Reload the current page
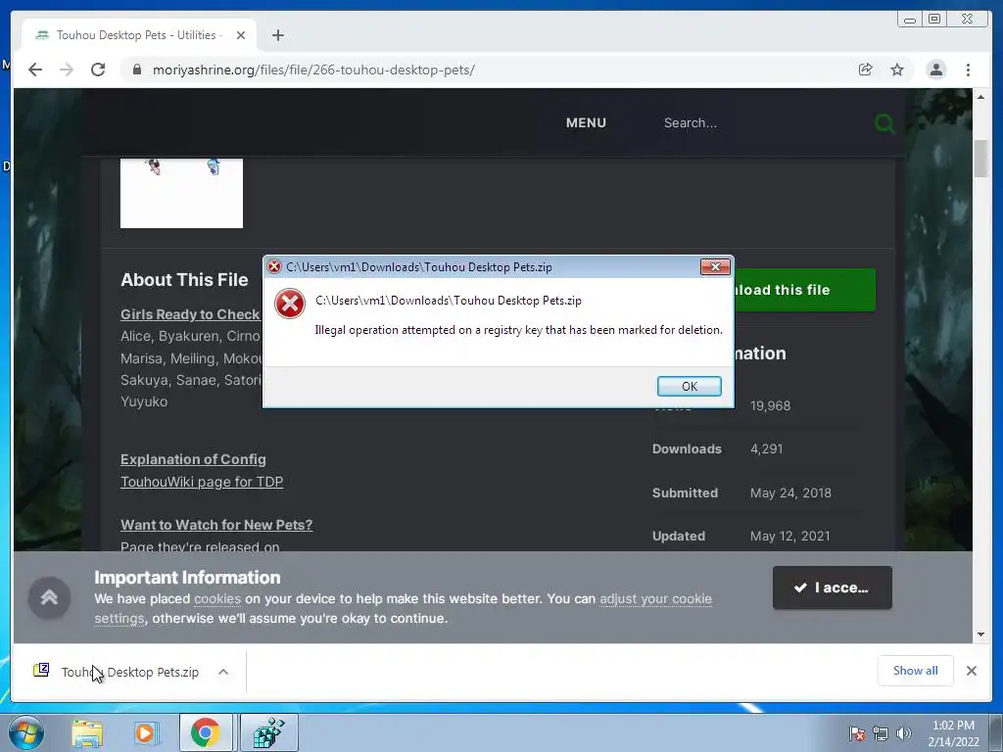This screenshot has width=1003, height=752. 98,70
